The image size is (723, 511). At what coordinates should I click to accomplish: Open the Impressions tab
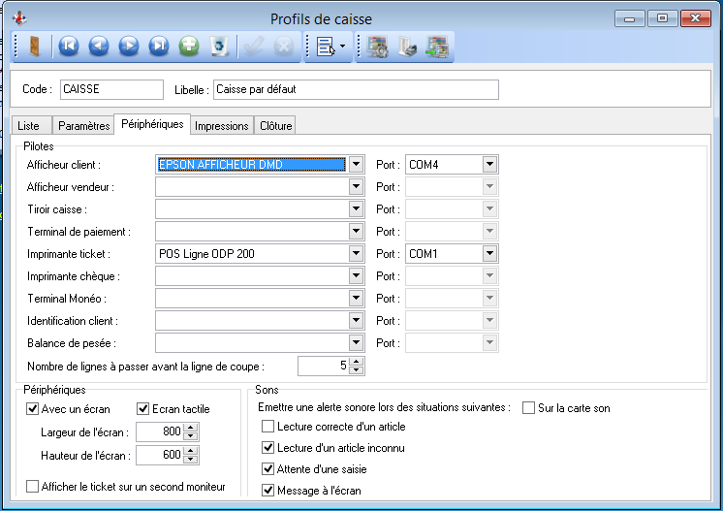click(222, 126)
